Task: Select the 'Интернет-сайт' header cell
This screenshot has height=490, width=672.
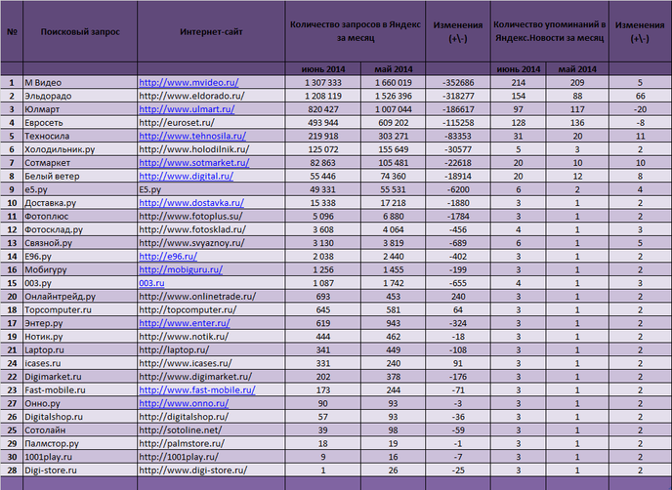Action: tap(211, 31)
